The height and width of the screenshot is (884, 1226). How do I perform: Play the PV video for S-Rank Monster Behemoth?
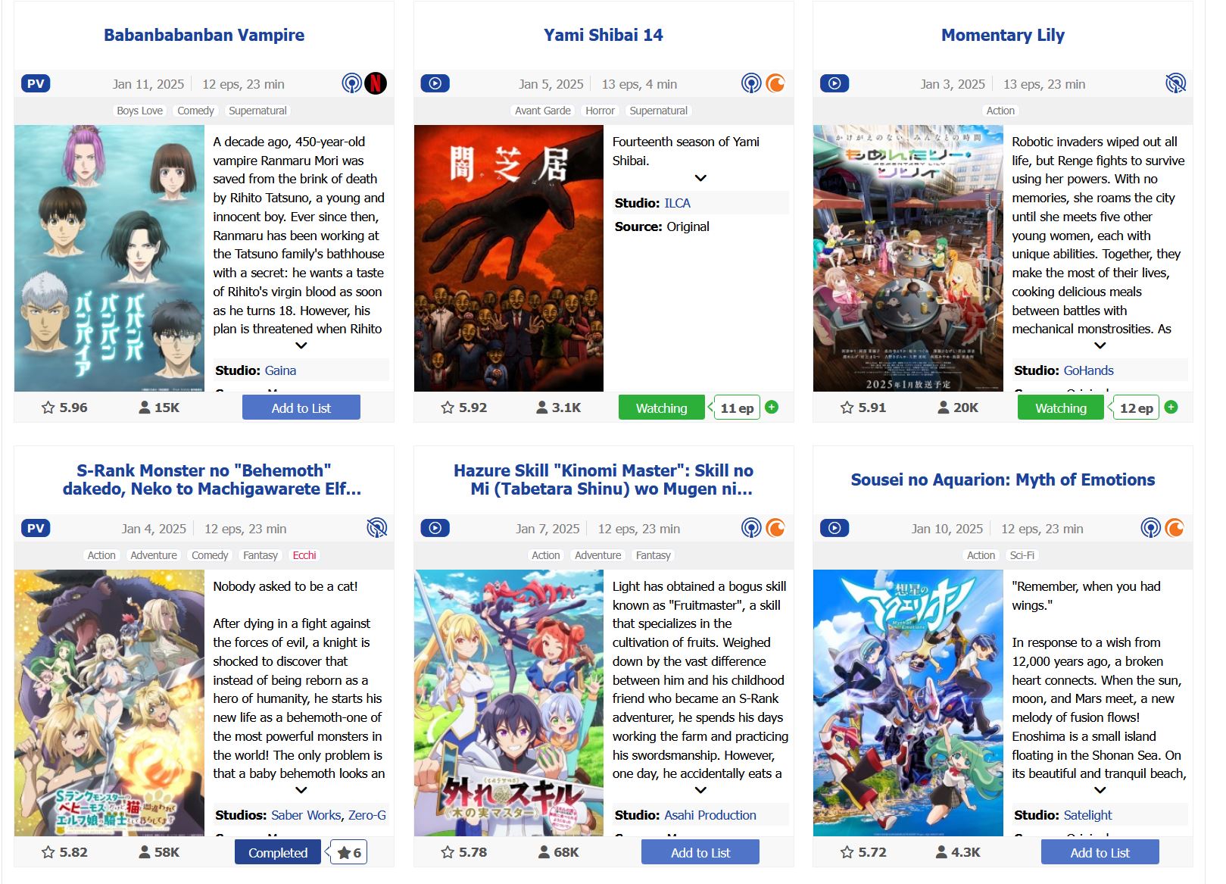point(36,528)
